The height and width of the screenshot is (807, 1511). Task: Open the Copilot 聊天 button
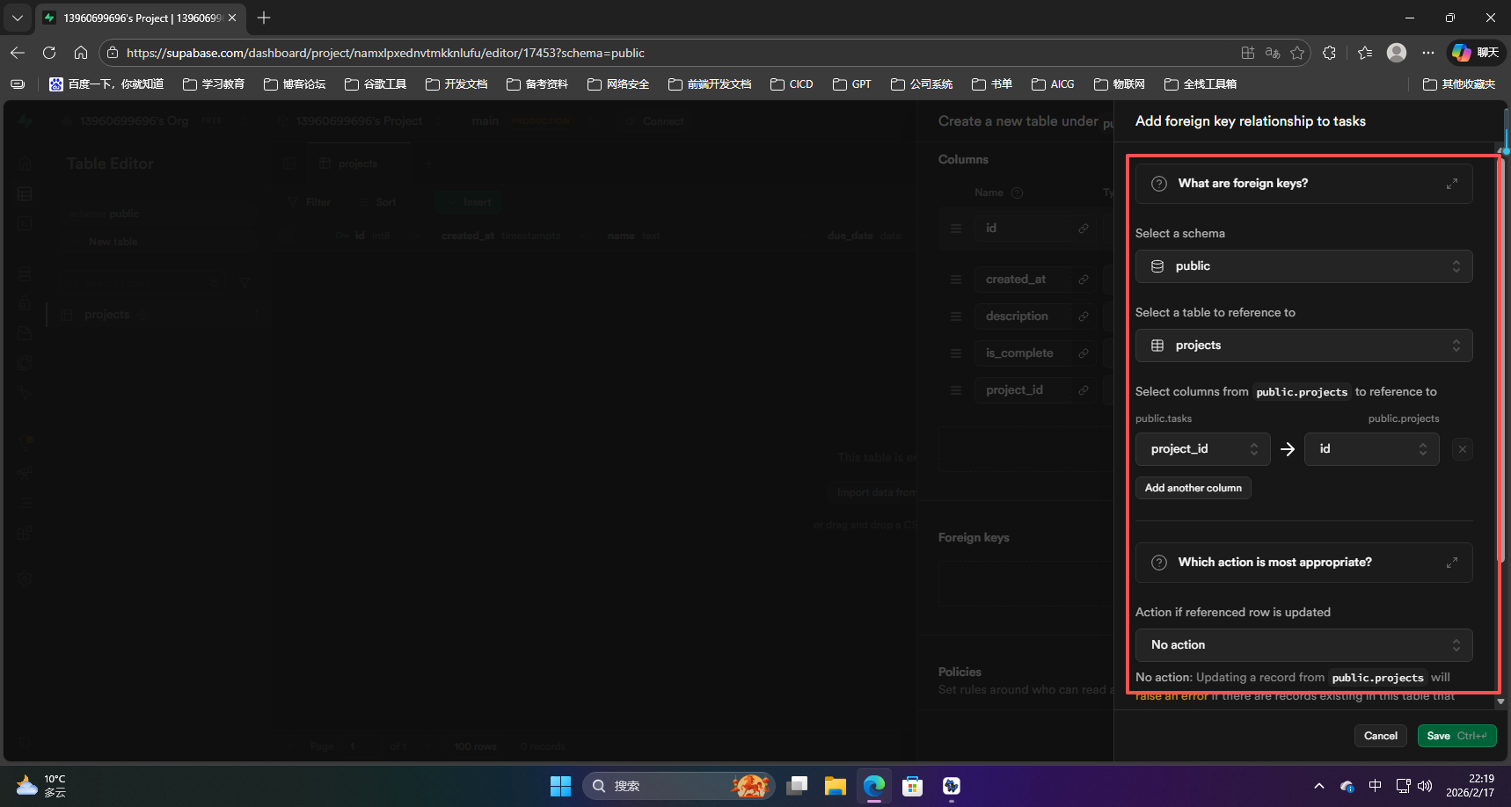pos(1476,53)
